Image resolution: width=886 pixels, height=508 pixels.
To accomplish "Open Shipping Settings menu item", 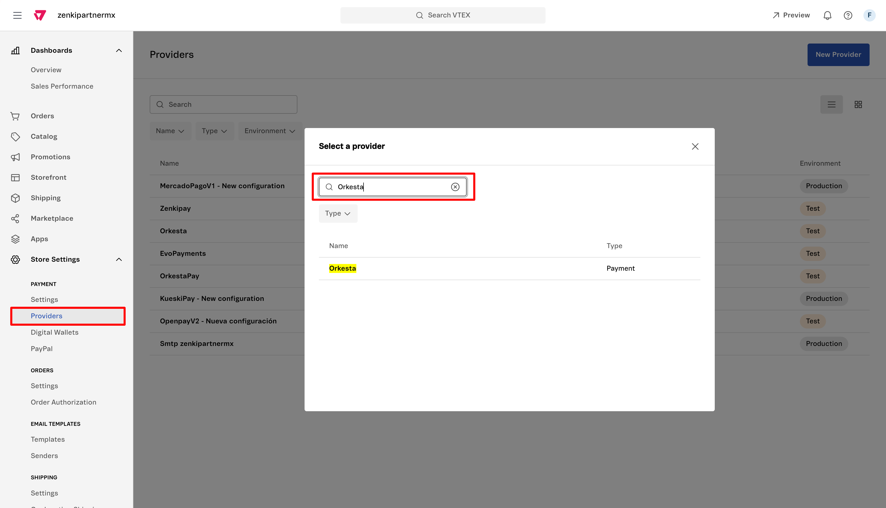I will [x=44, y=493].
